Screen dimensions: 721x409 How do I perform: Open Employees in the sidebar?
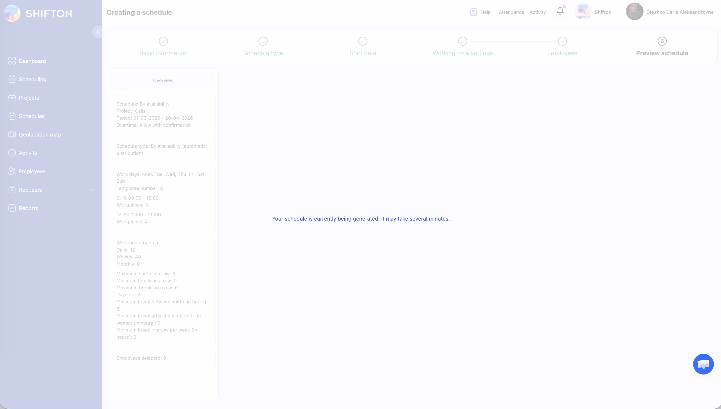click(x=32, y=171)
